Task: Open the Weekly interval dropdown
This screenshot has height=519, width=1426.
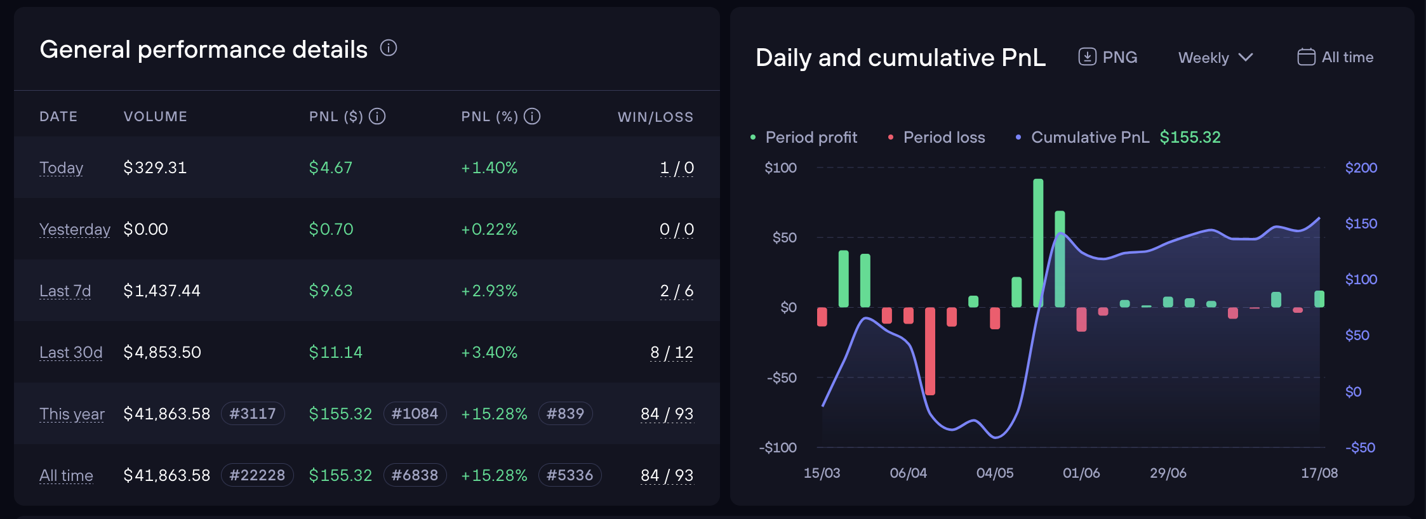Action: (1215, 58)
